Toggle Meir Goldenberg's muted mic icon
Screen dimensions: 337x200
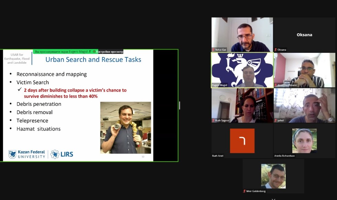click(244, 191)
